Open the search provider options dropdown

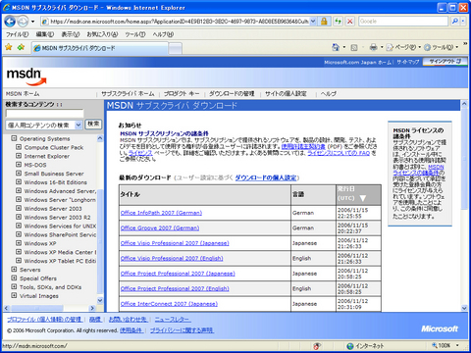(x=463, y=22)
